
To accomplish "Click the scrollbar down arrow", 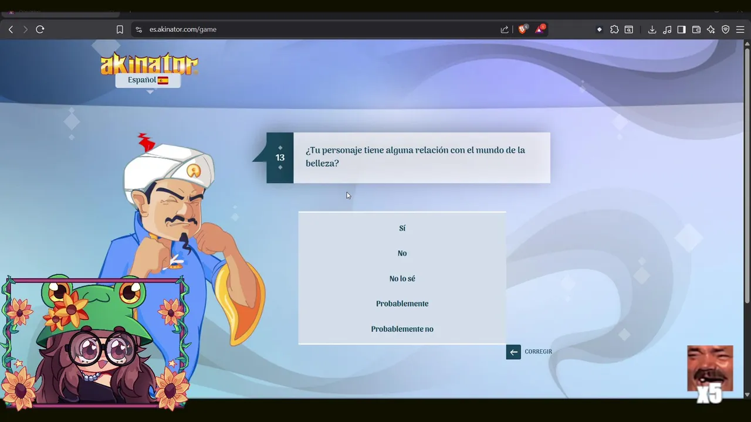I will click(x=747, y=395).
